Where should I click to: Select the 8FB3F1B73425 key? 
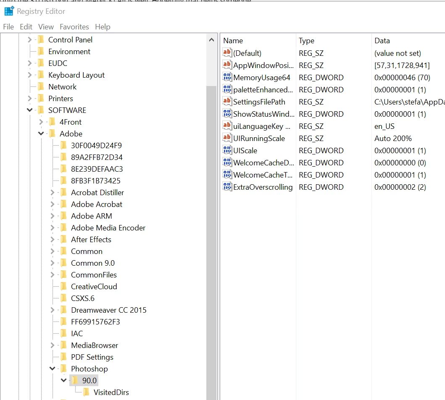(96, 180)
